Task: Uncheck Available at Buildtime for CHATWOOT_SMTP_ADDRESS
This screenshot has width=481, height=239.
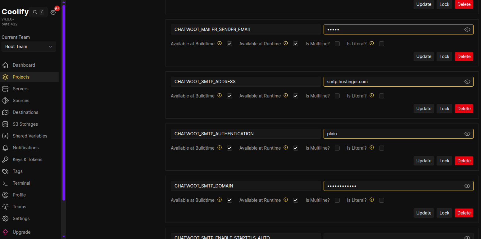Action: [229, 96]
